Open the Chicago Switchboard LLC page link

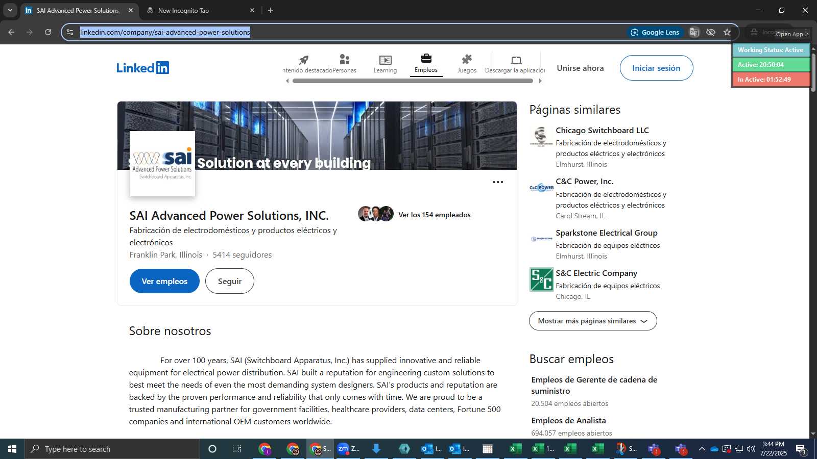[602, 130]
